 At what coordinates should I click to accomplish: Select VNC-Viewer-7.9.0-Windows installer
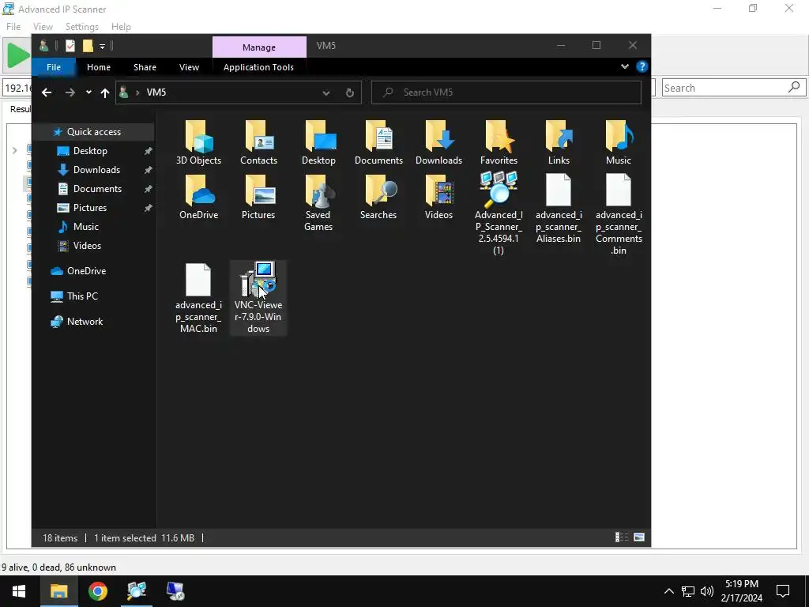click(258, 298)
